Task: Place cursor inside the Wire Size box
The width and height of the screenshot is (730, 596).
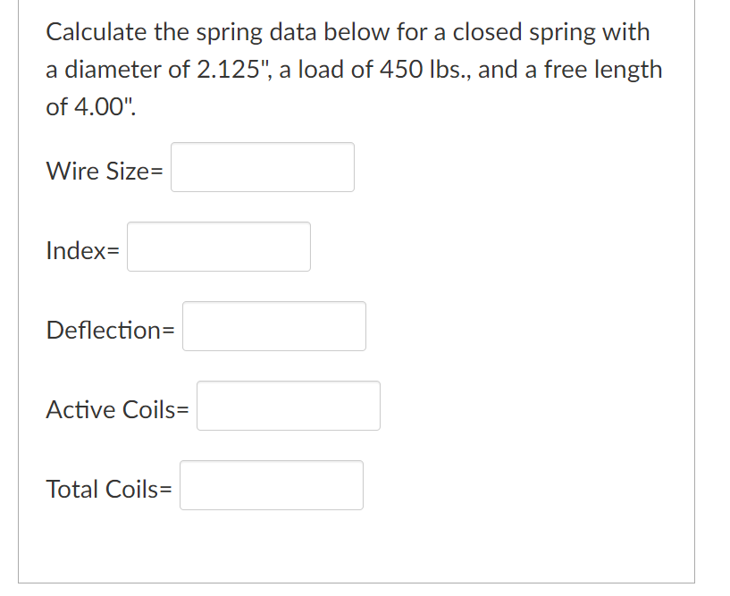Action: [x=262, y=167]
